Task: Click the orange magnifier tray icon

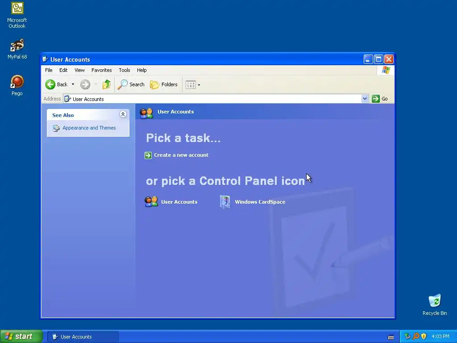Action: pos(416,337)
